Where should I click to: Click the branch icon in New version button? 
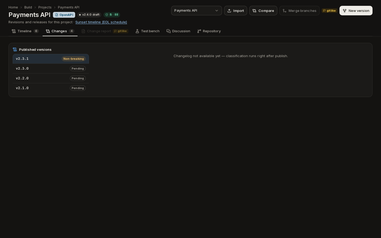(345, 11)
